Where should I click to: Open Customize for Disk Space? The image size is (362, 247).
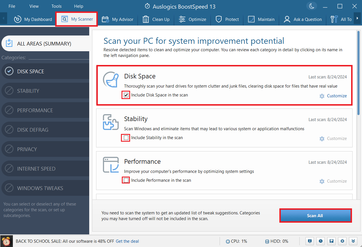pos(333,96)
